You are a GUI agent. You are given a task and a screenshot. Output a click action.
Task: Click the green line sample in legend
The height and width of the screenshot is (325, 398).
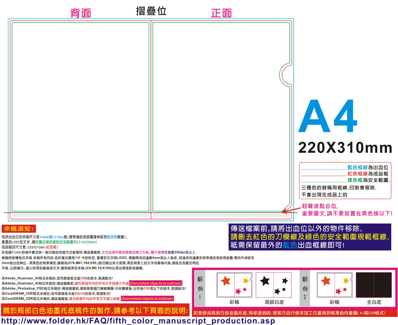(324, 182)
